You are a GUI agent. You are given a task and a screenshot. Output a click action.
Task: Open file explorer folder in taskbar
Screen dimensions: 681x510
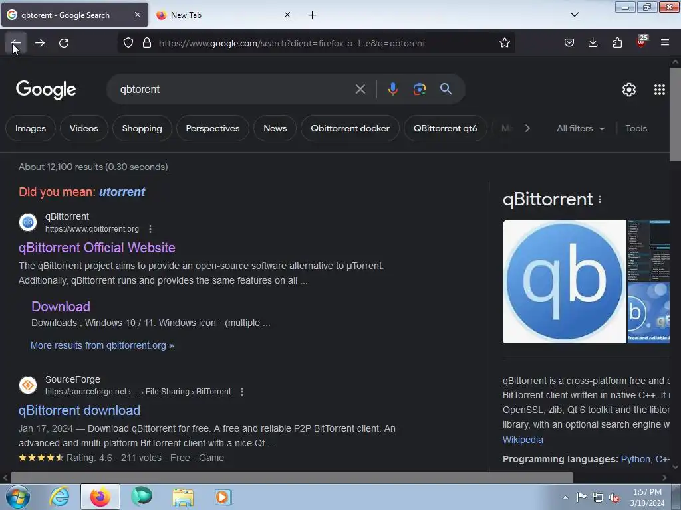tap(183, 497)
